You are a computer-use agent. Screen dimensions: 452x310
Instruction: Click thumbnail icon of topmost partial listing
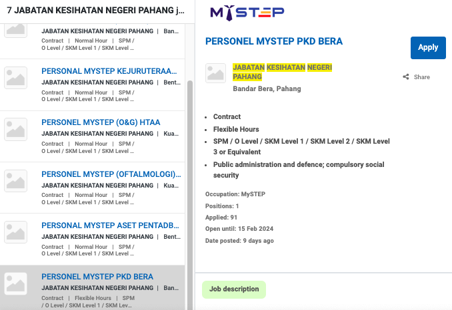(16, 31)
